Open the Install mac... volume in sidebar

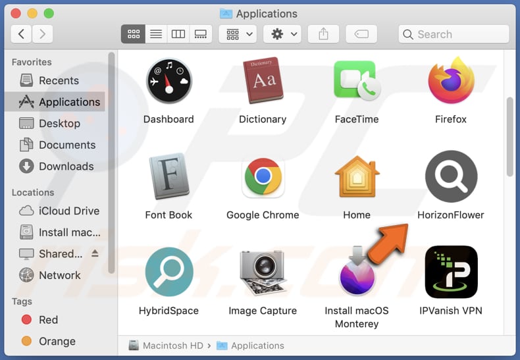[55, 232]
